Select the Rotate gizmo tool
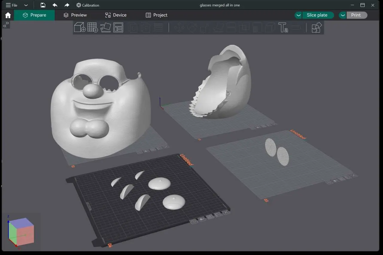This screenshot has width=383, height=255. (x=192, y=28)
